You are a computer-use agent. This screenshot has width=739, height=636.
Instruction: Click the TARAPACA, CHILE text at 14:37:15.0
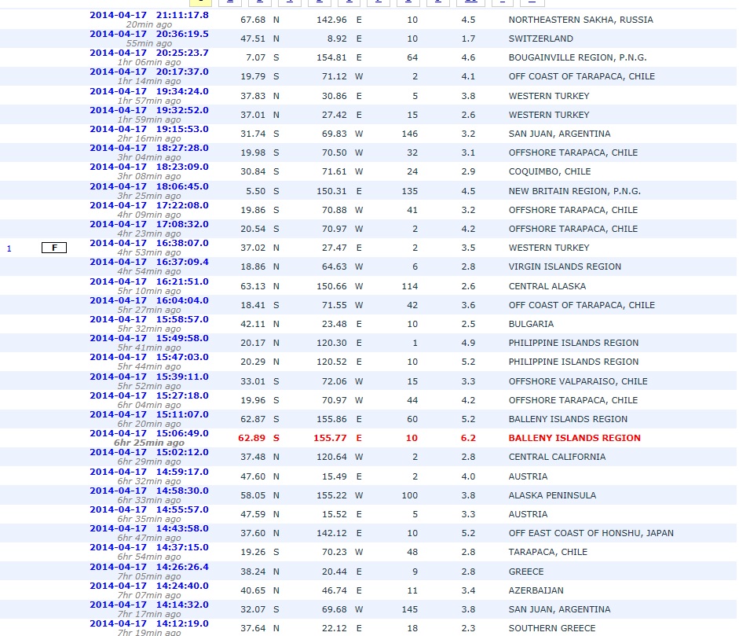coord(547,553)
